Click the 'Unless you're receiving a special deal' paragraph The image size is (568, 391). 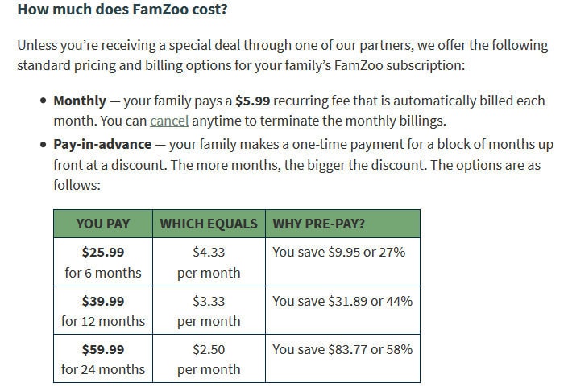pos(283,56)
